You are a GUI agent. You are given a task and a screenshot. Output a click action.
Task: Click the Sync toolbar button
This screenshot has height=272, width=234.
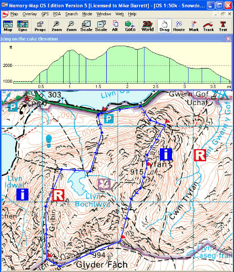click(23, 26)
